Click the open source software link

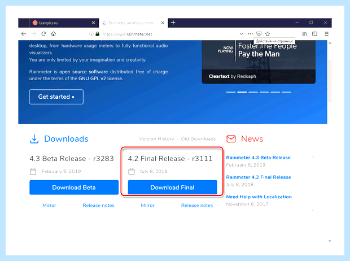84,72
